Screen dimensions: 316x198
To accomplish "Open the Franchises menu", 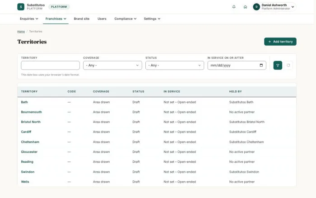I will click(x=56, y=19).
